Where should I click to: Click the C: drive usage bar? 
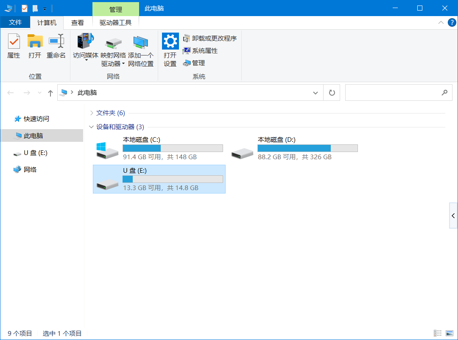click(x=173, y=148)
